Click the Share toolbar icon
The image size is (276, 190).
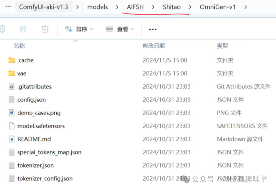pos(23,29)
